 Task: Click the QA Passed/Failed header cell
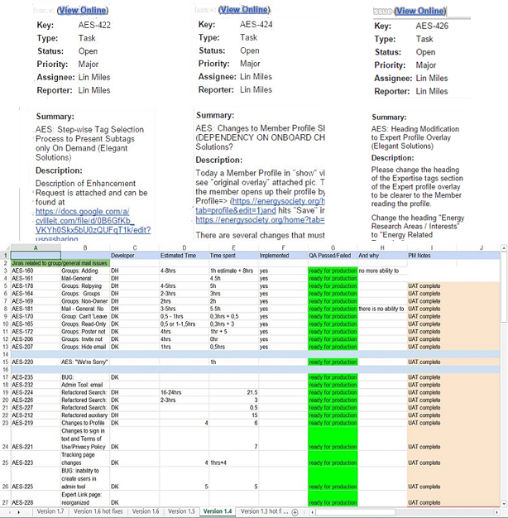(x=333, y=256)
